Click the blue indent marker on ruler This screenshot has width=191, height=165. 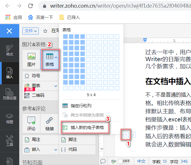point(145,40)
